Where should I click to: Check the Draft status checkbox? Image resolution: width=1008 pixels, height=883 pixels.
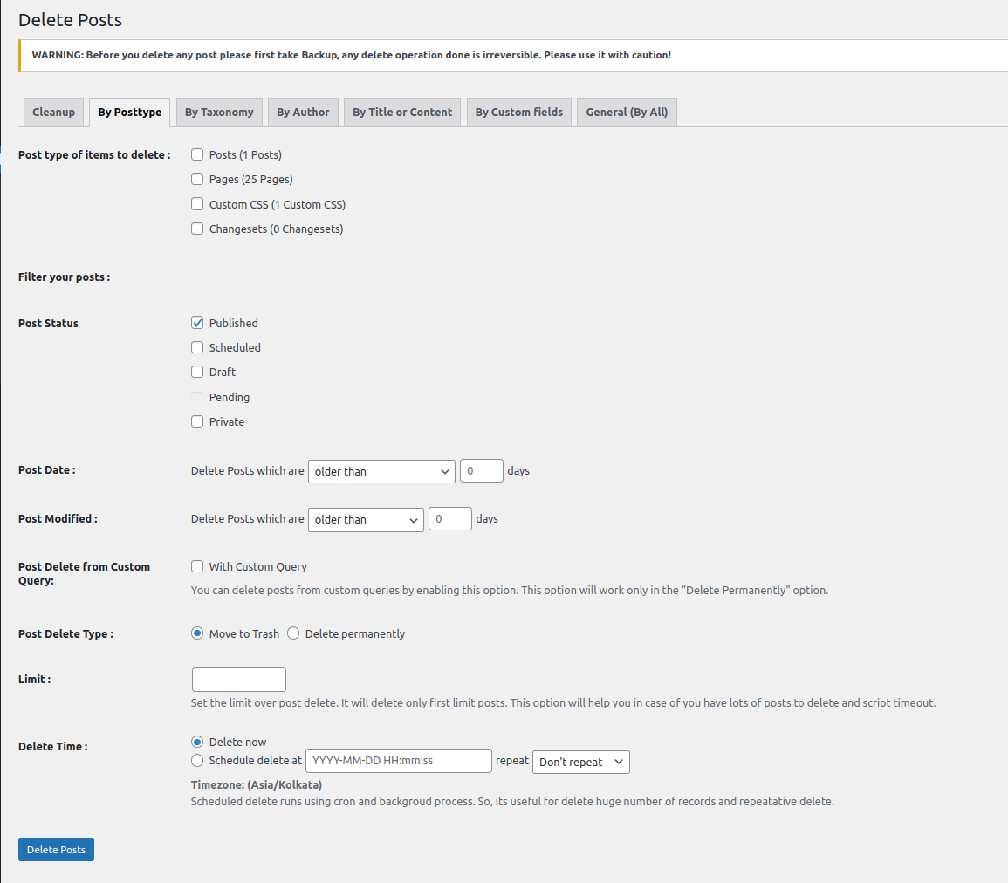point(197,372)
